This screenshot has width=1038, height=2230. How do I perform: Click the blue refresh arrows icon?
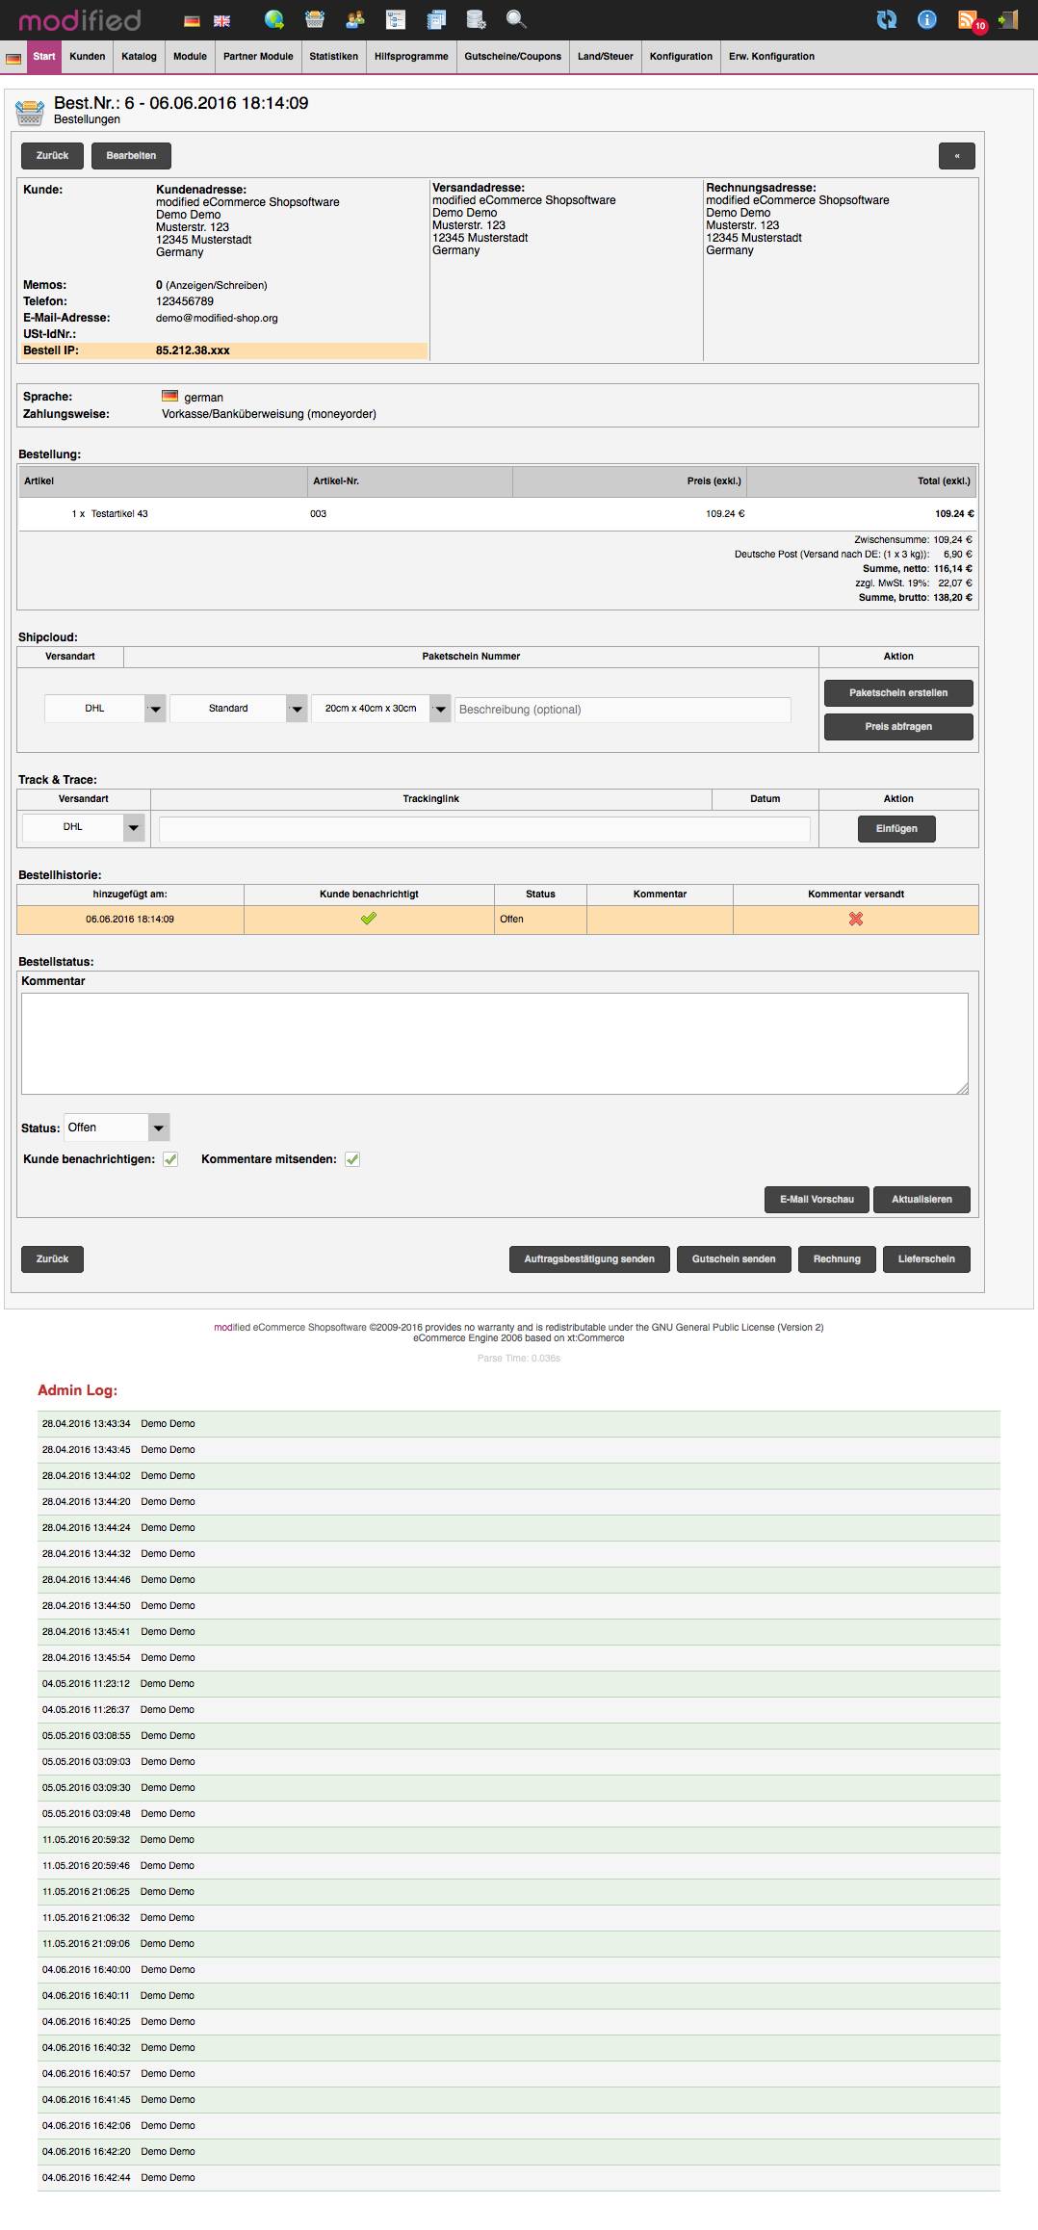pyautogui.click(x=887, y=19)
